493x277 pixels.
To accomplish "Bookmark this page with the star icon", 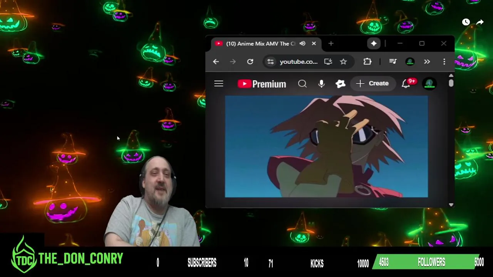I will [x=344, y=62].
